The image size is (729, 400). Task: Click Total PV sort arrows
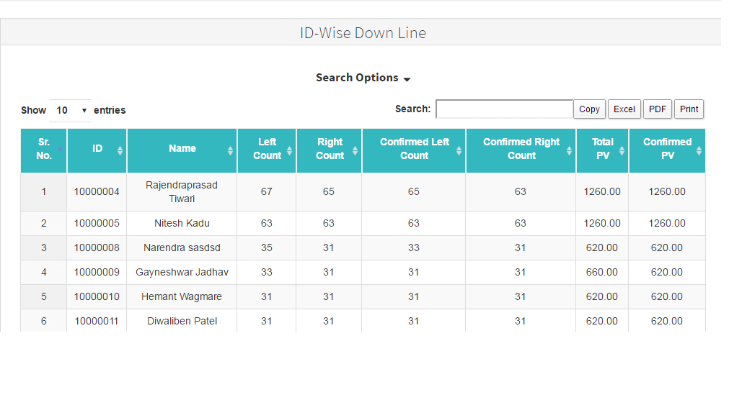click(622, 150)
